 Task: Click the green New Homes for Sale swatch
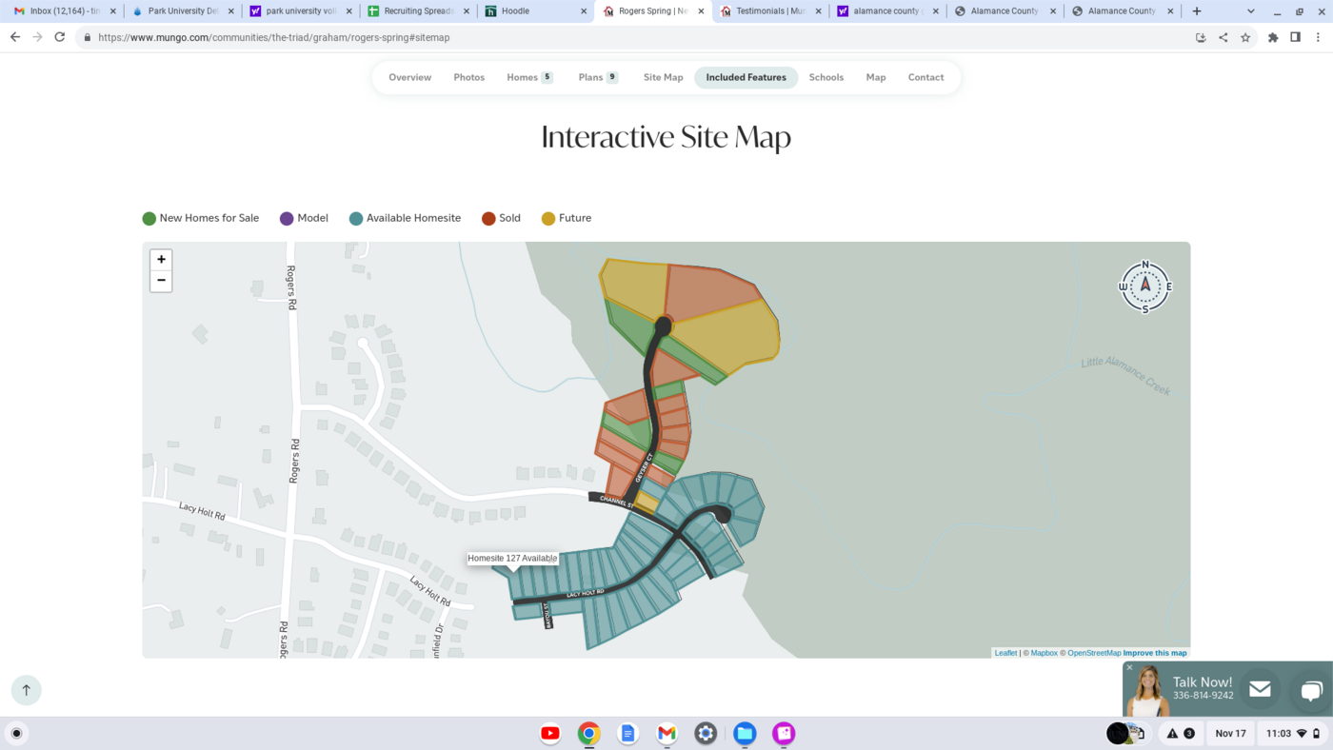coord(149,219)
